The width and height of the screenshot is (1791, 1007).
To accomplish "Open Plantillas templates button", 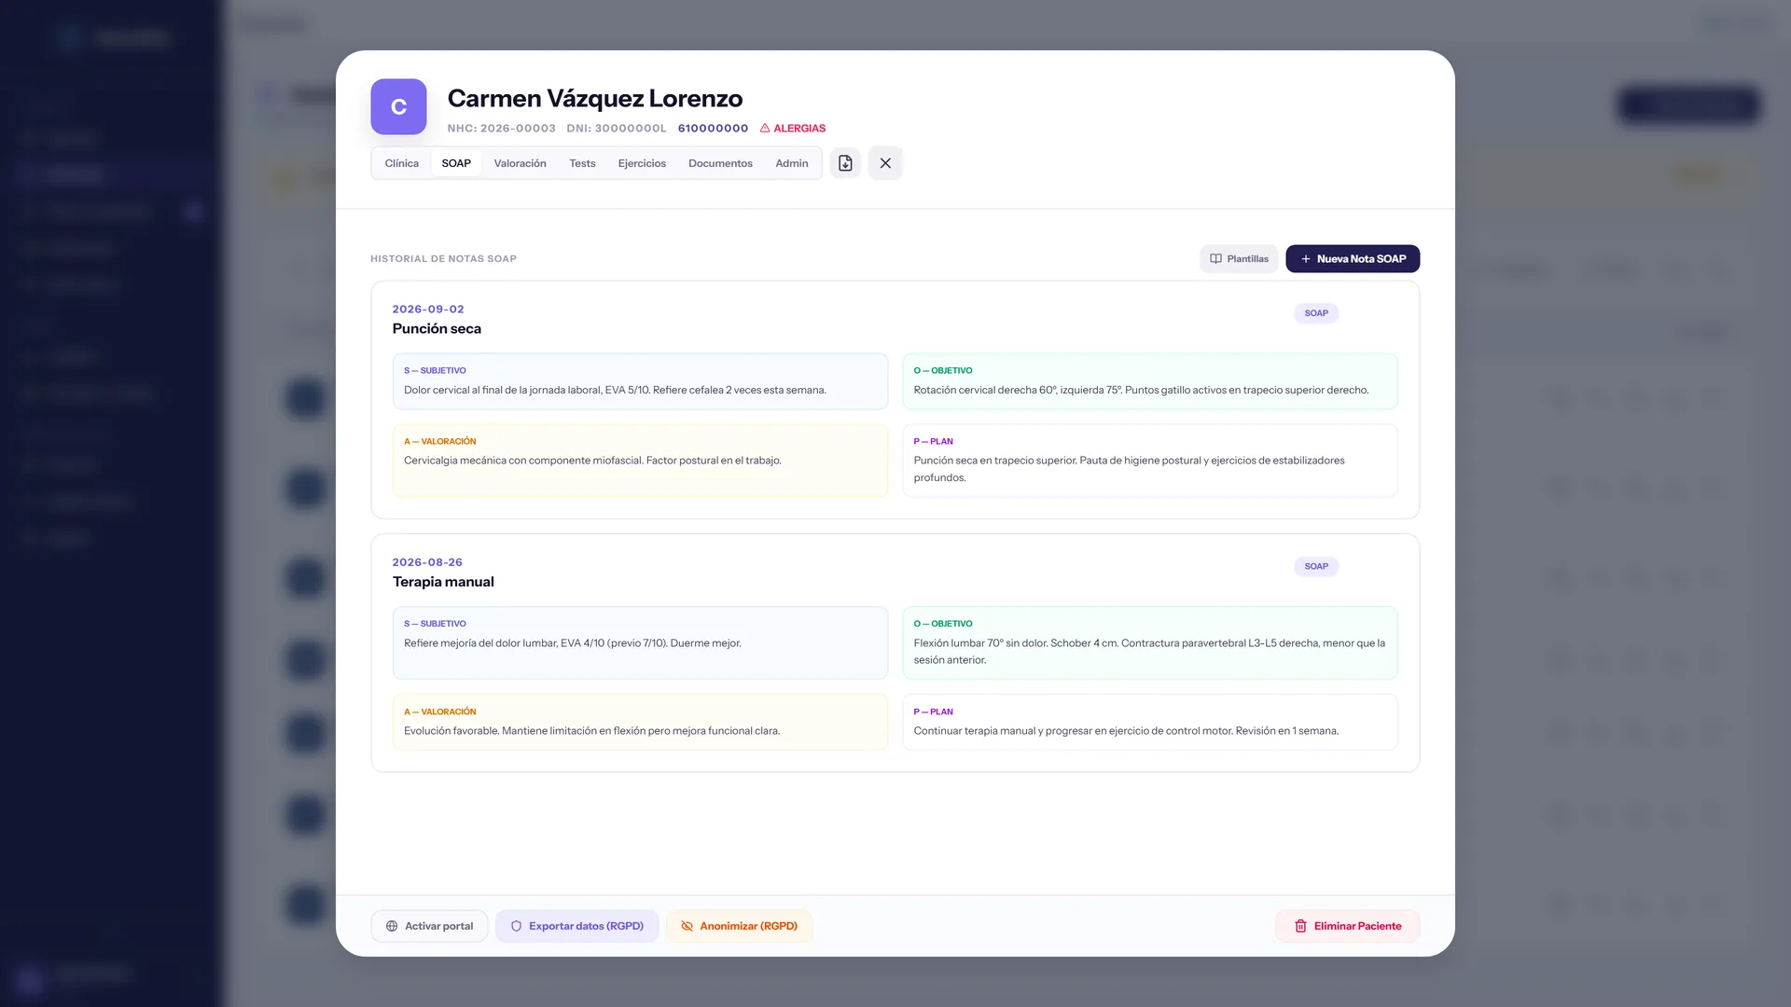I will 1239,259.
